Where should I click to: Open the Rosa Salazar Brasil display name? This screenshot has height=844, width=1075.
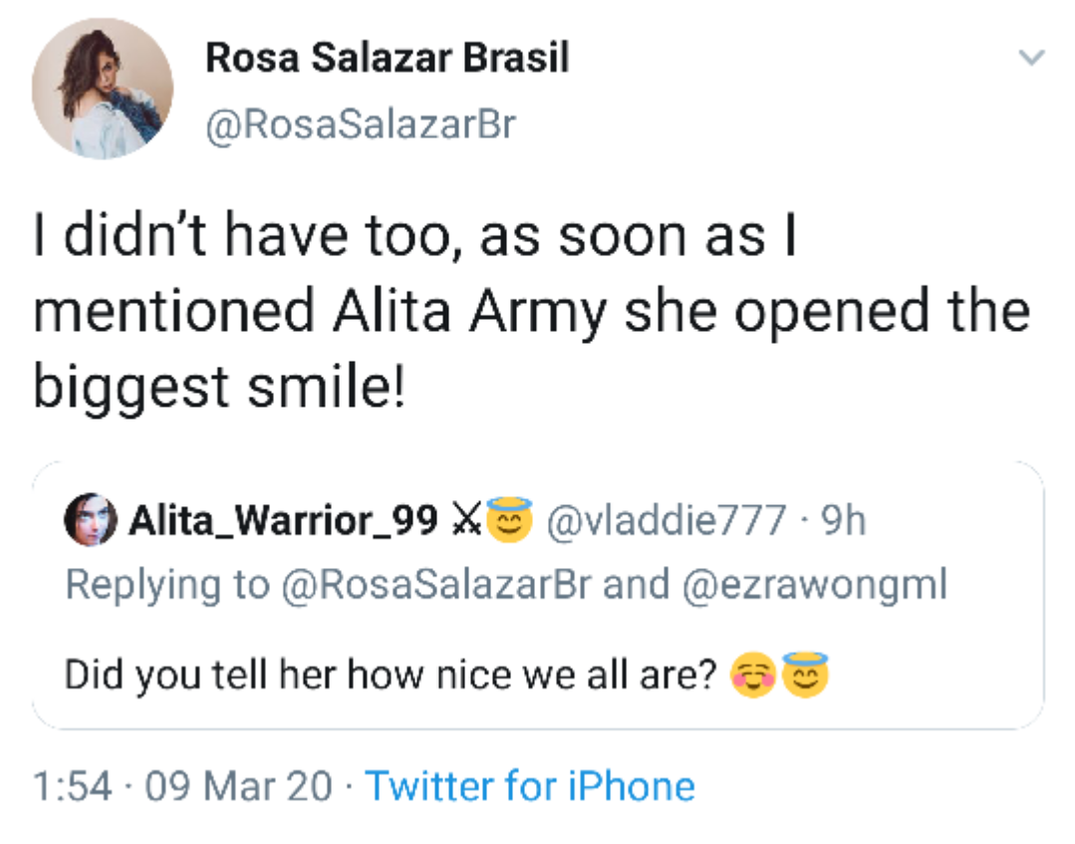click(x=388, y=59)
